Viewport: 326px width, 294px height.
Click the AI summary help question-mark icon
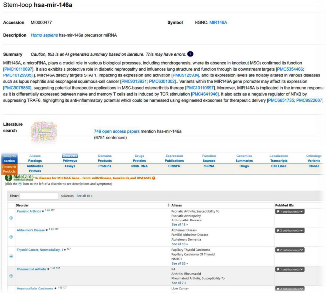point(190,54)
